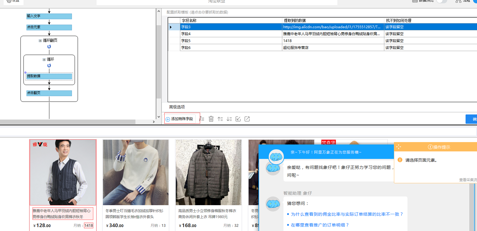Open the 佣金比率与实际订单结算 question link

tap(347, 214)
